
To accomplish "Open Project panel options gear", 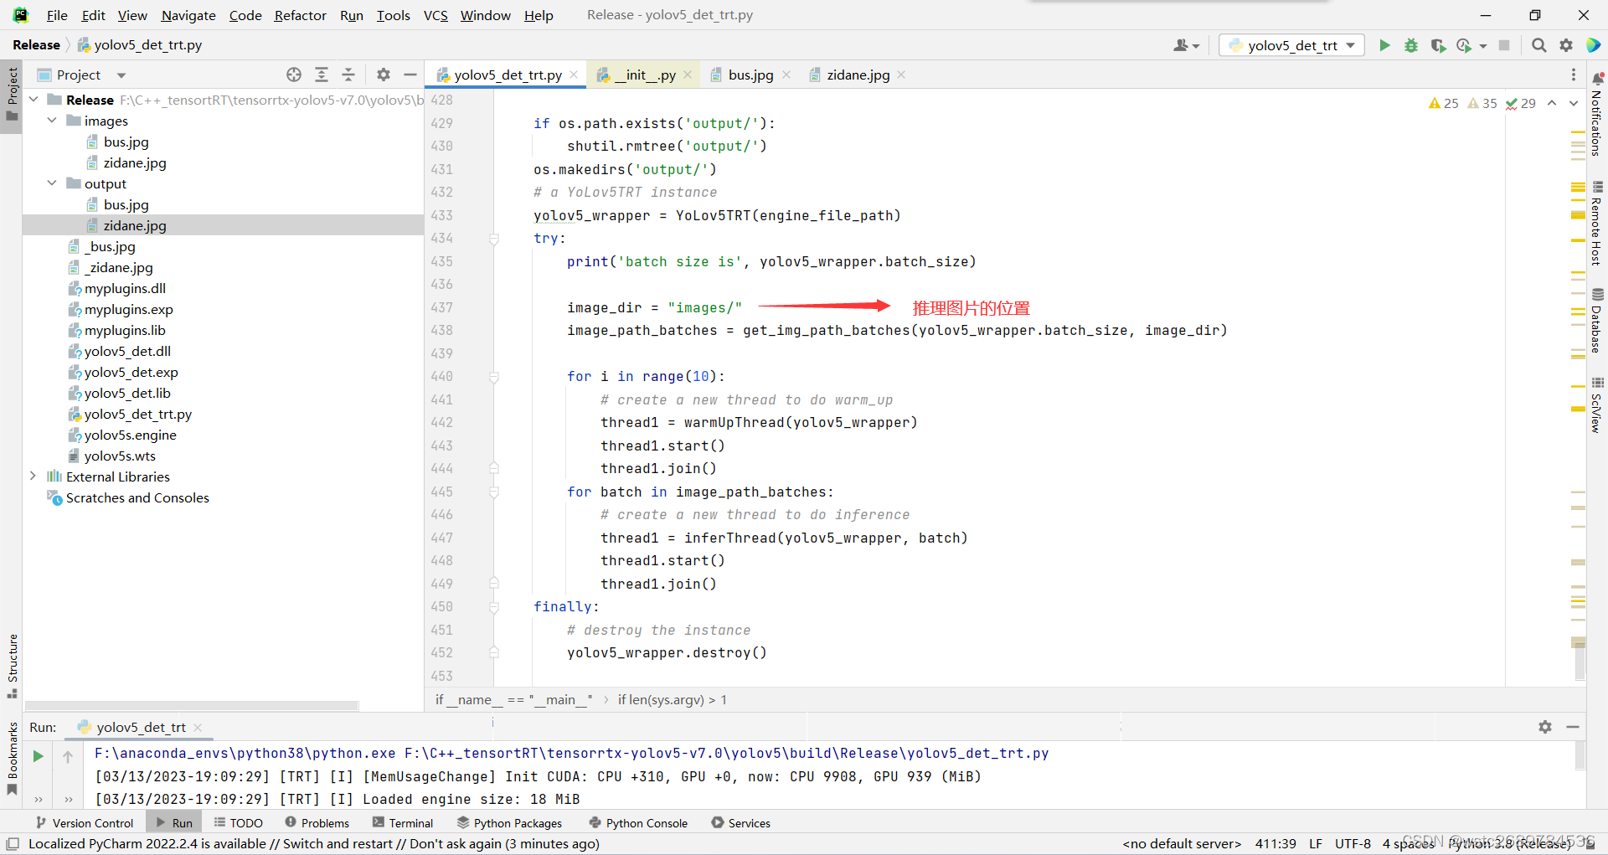I will [x=384, y=75].
